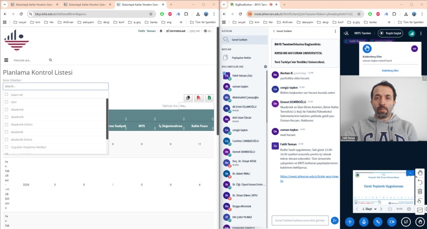Tick the idari checkbox
The width and height of the screenshot is (427, 229).
click(x=6, y=102)
